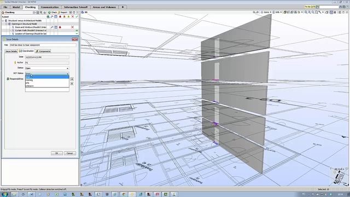
Task: Click the Report button in Checking panel
Action: click(x=62, y=13)
